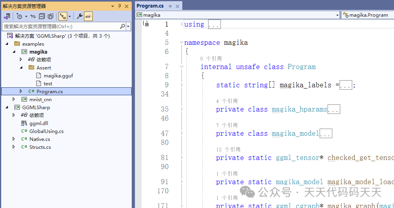This screenshot has width=394, height=208.
Task: Toggle file nesting view button
Action: (63, 17)
